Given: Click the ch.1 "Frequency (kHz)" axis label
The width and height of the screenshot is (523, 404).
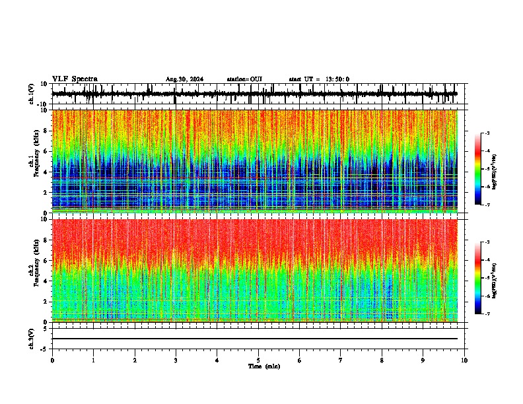Looking at the screenshot, I should point(37,153).
